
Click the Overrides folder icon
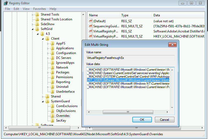pyautogui.click(x=52, y=116)
